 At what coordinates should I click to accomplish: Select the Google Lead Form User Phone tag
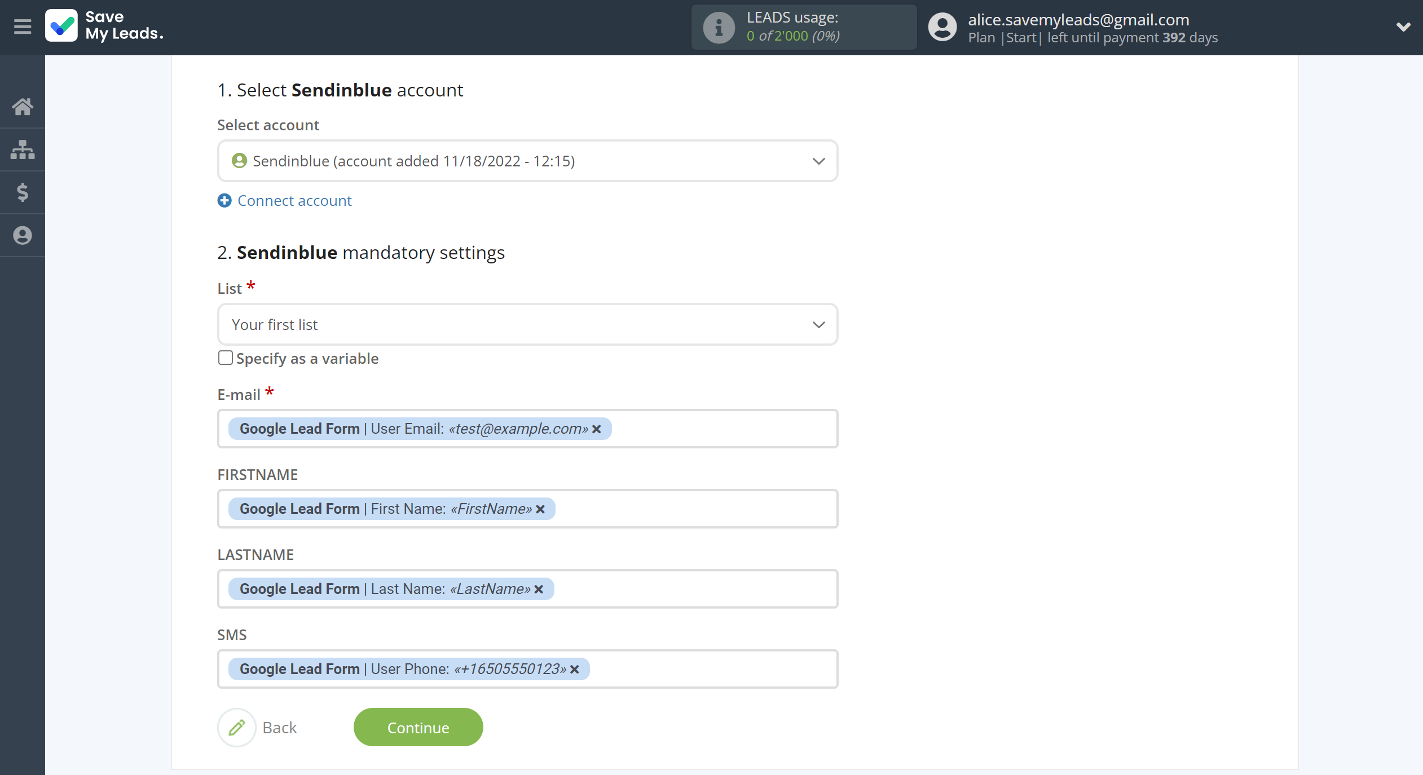tap(409, 669)
